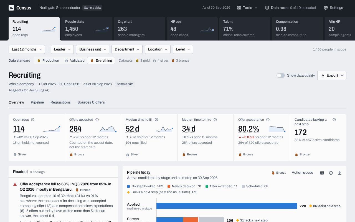Click the info icon beside Open reqs
355x222 pixels.
pos(33,120)
